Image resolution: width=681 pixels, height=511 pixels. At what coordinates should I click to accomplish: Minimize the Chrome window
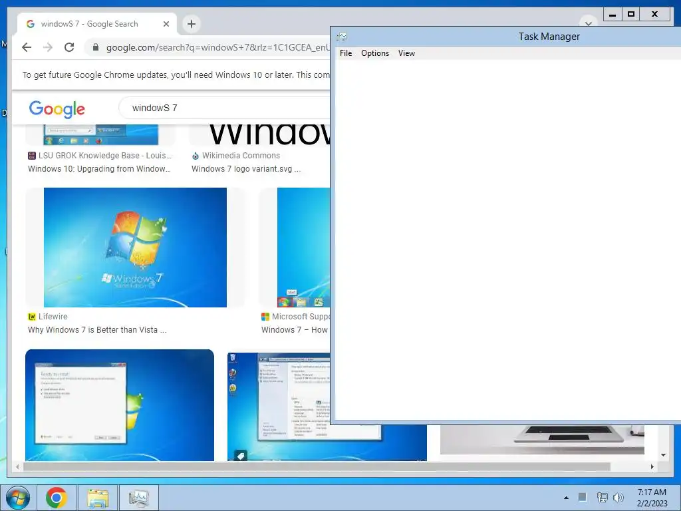pyautogui.click(x=613, y=15)
